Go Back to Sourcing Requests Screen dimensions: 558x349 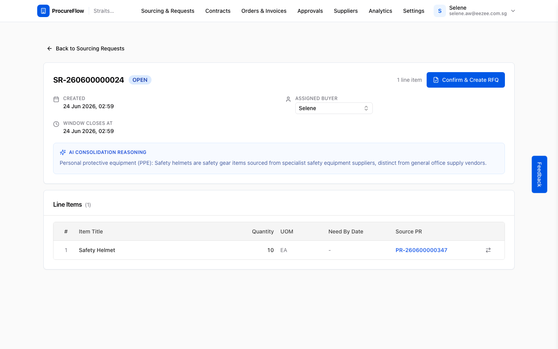point(86,48)
